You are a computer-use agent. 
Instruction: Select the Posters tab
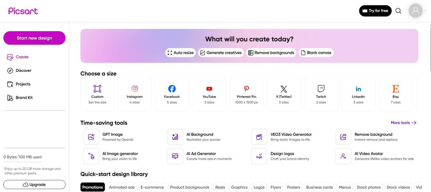293,187
